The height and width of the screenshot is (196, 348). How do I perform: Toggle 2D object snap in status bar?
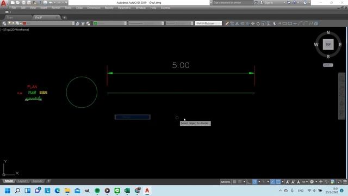point(278,182)
